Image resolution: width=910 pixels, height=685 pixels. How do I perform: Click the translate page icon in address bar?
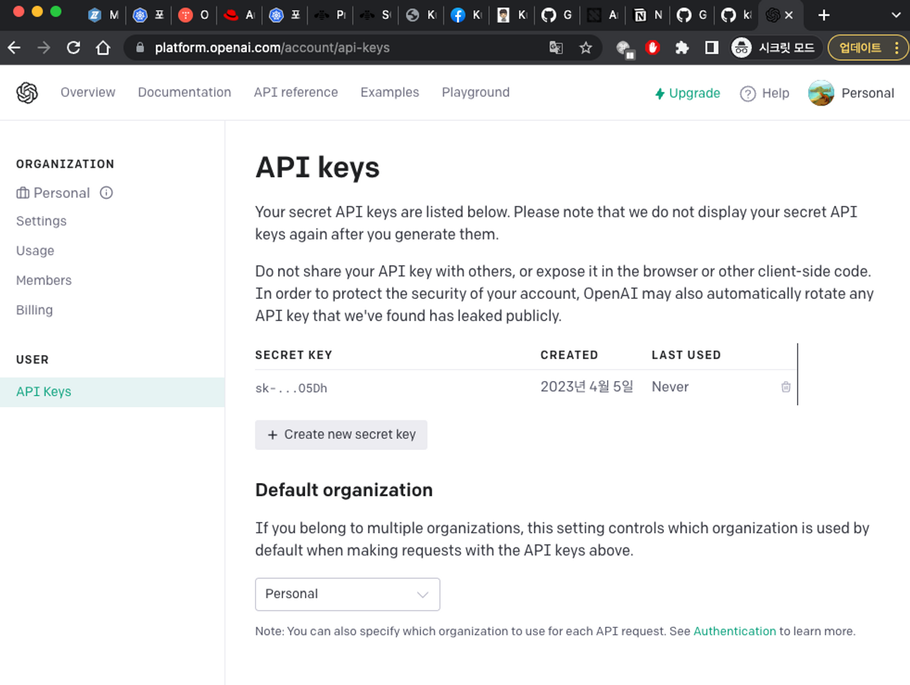(556, 48)
